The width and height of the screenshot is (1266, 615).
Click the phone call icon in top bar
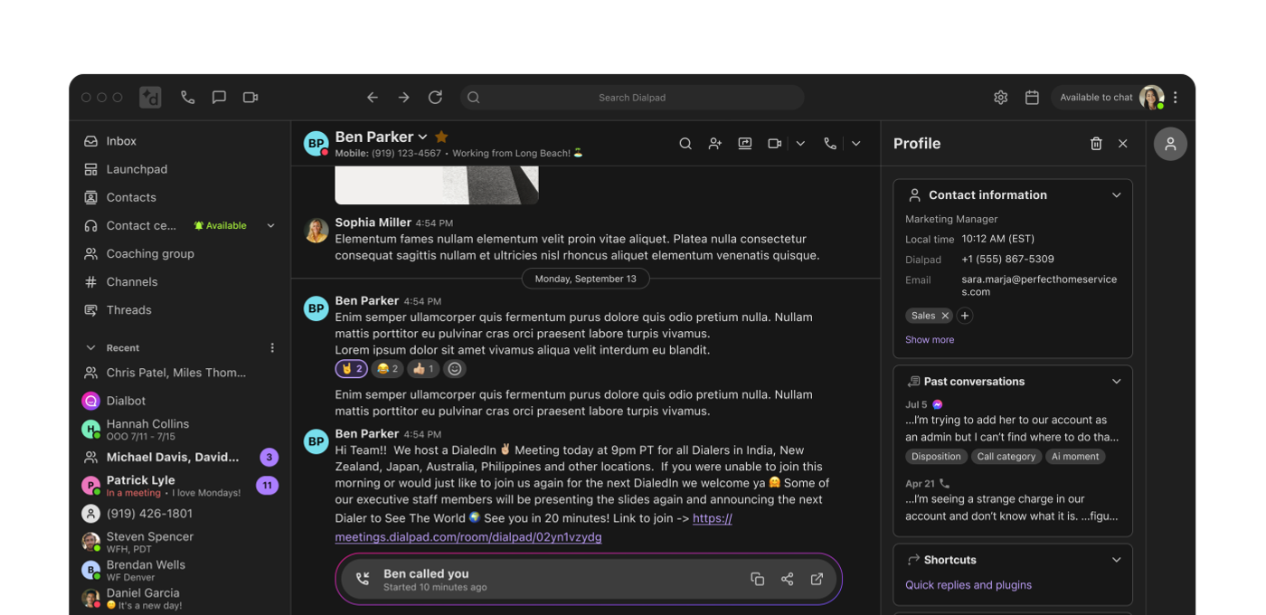(x=187, y=98)
